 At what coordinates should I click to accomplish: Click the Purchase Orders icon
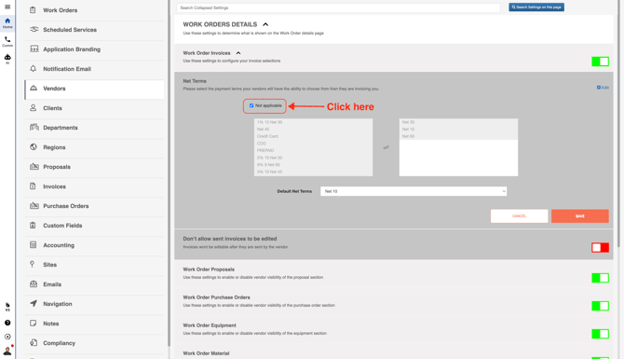[34, 205]
